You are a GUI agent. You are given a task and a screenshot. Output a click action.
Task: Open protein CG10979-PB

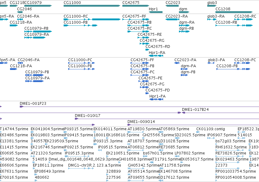point(37,72)
